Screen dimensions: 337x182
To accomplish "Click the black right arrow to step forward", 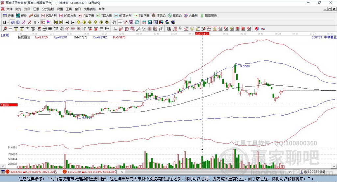I will [73, 22].
